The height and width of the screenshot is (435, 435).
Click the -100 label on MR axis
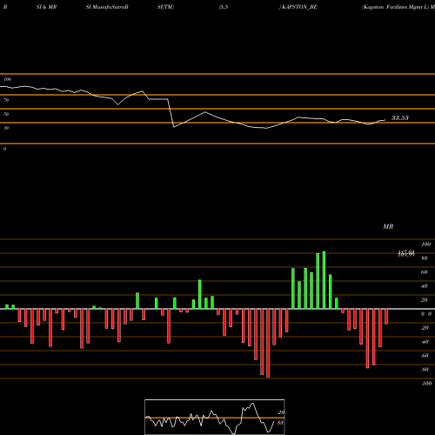coord(426,384)
